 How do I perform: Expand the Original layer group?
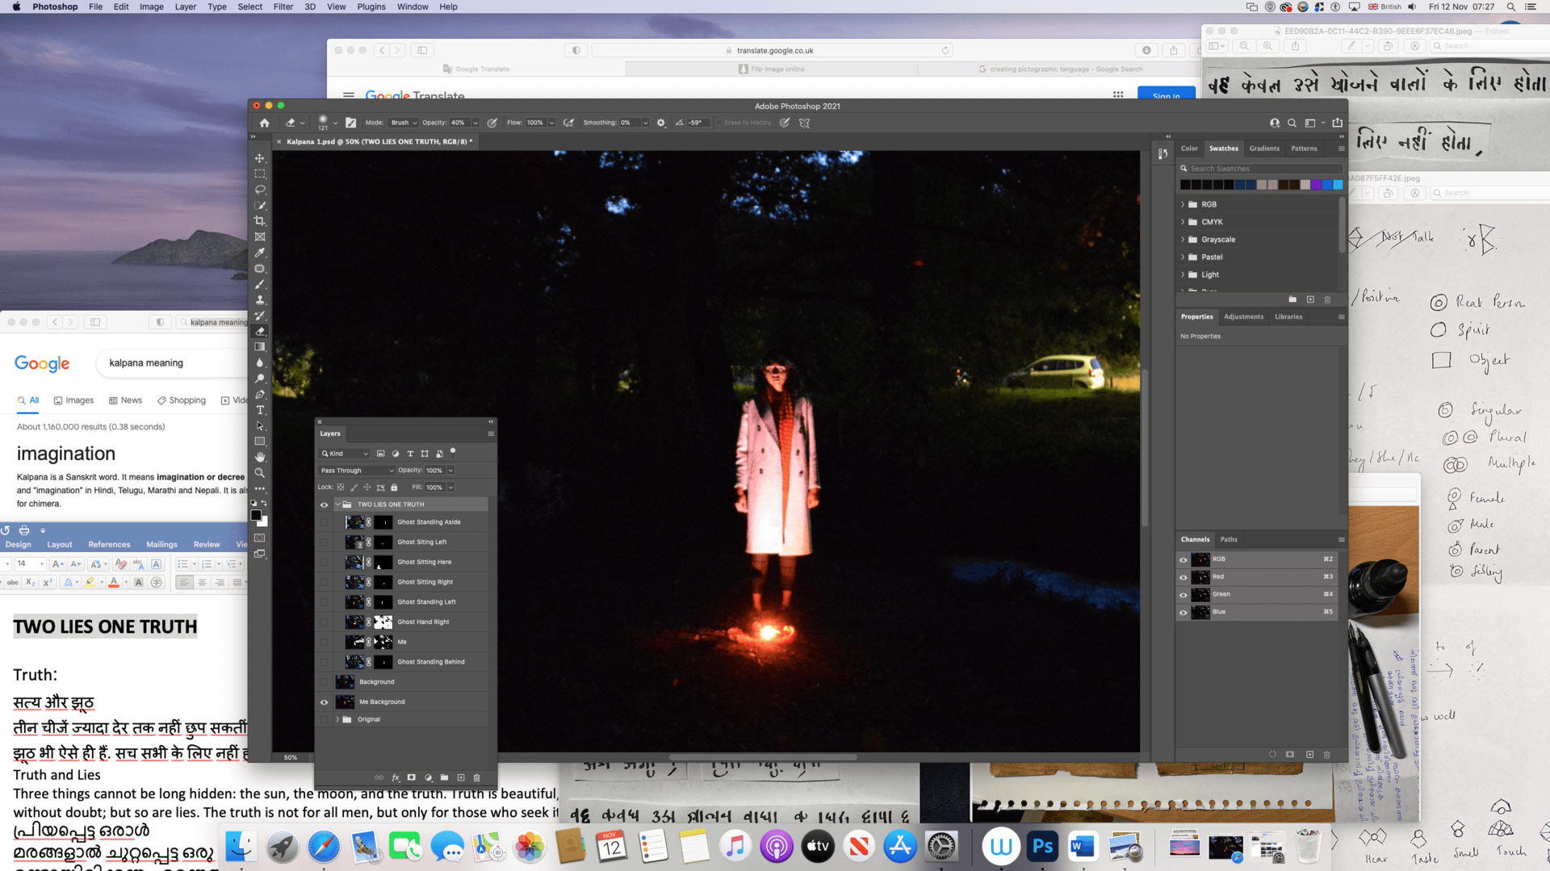coord(337,719)
